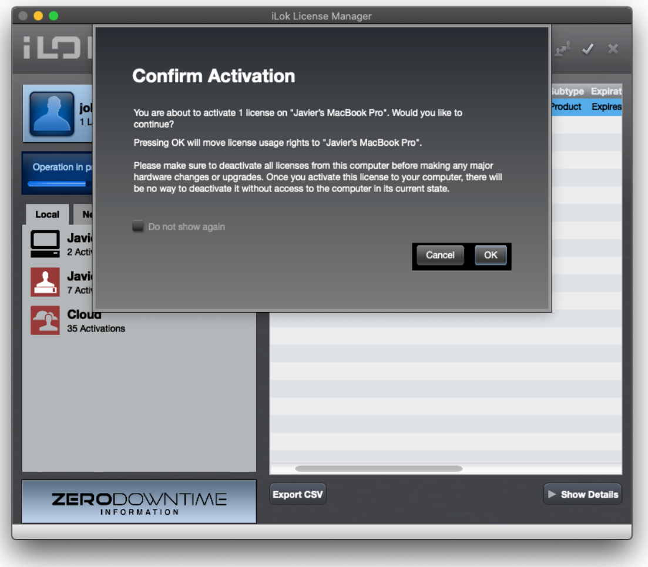The image size is (648, 567).
Task: Select the highlighted license row in table
Action: pos(586,107)
